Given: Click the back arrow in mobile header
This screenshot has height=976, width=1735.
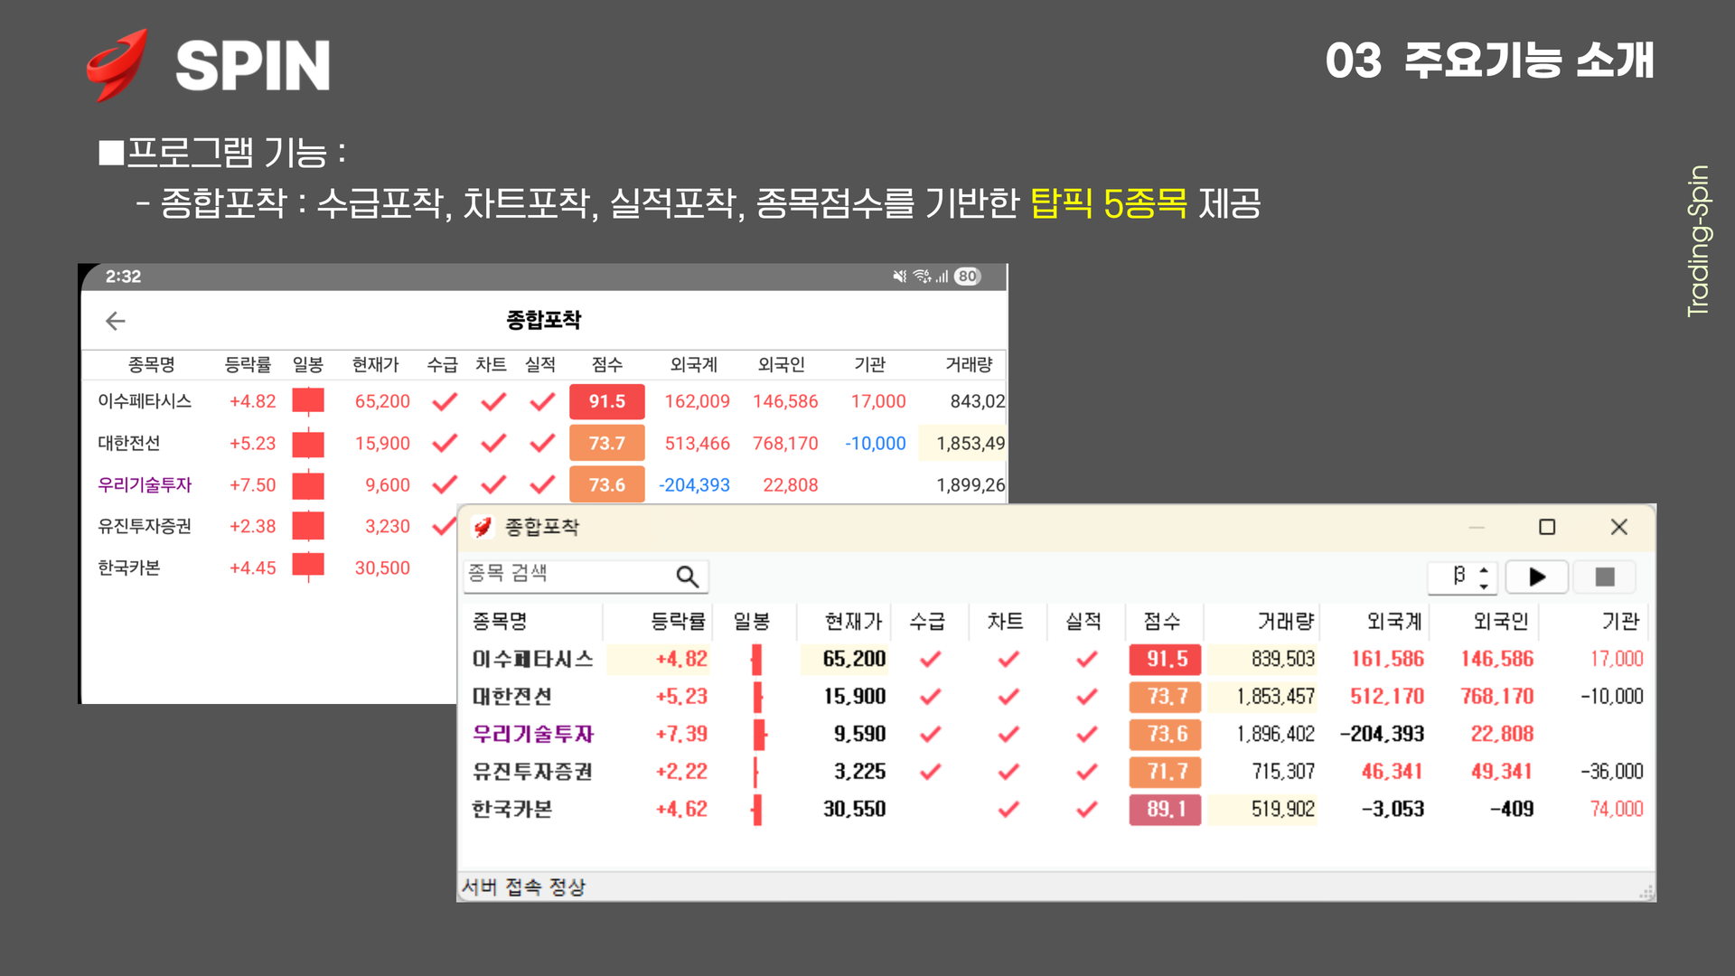Looking at the screenshot, I should 115,321.
